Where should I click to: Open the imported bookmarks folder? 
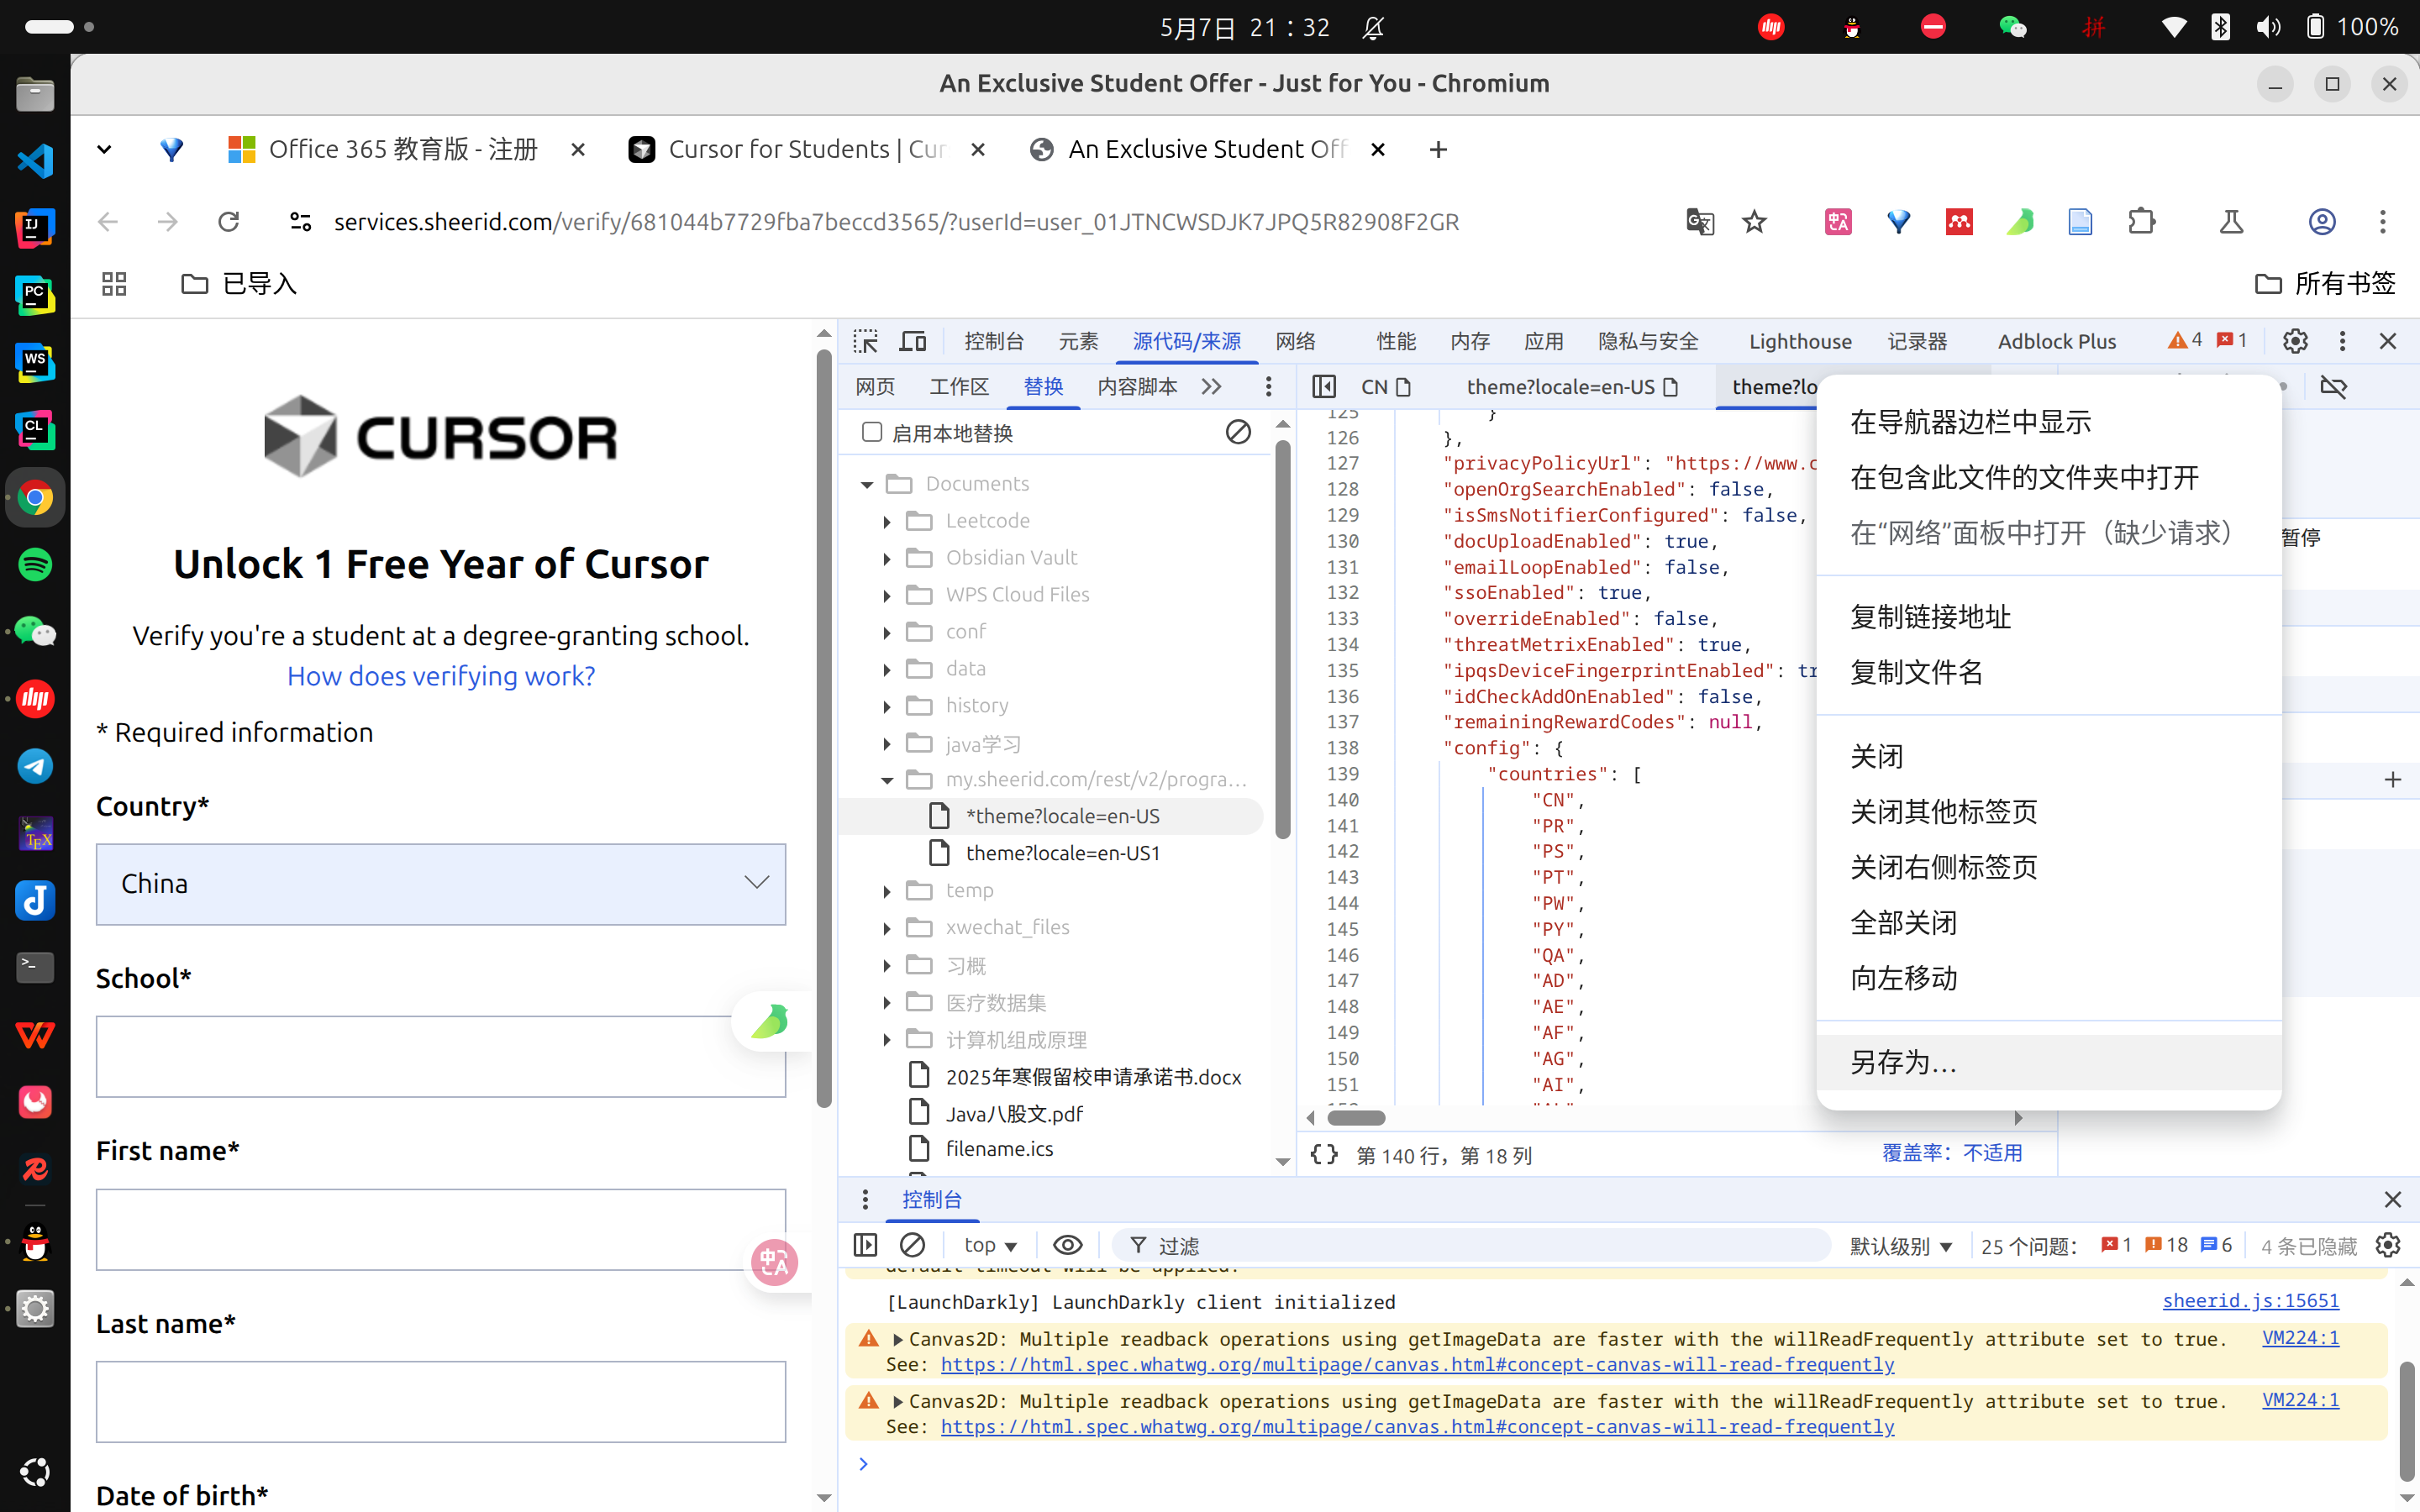[239, 284]
